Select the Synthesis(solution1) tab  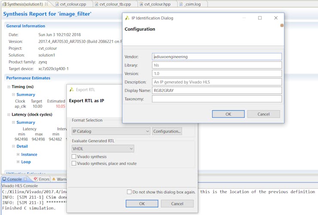click(x=25, y=4)
